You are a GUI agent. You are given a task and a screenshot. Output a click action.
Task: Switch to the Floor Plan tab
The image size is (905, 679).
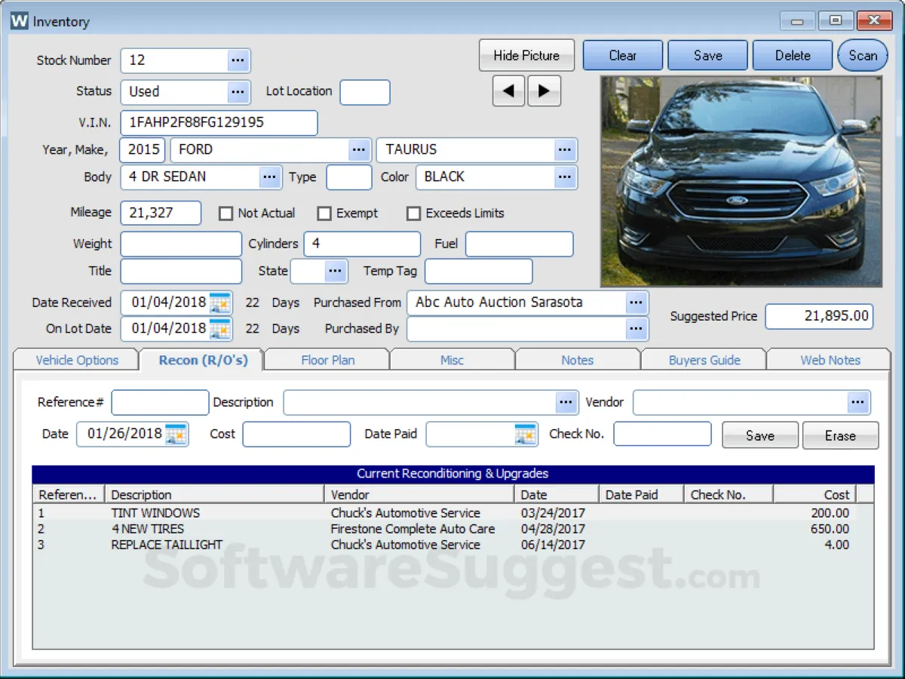pyautogui.click(x=327, y=360)
